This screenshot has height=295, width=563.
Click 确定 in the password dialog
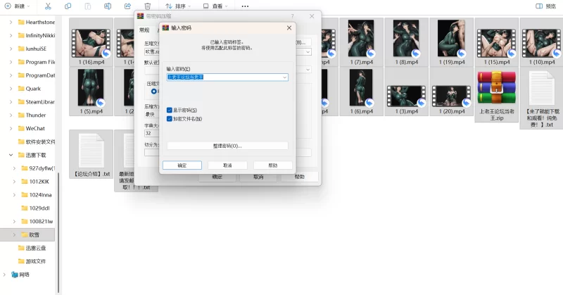pyautogui.click(x=182, y=165)
